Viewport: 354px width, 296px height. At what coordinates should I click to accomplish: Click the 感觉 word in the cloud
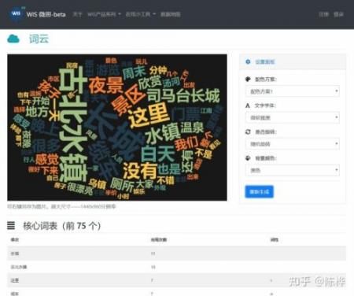(x=47, y=159)
